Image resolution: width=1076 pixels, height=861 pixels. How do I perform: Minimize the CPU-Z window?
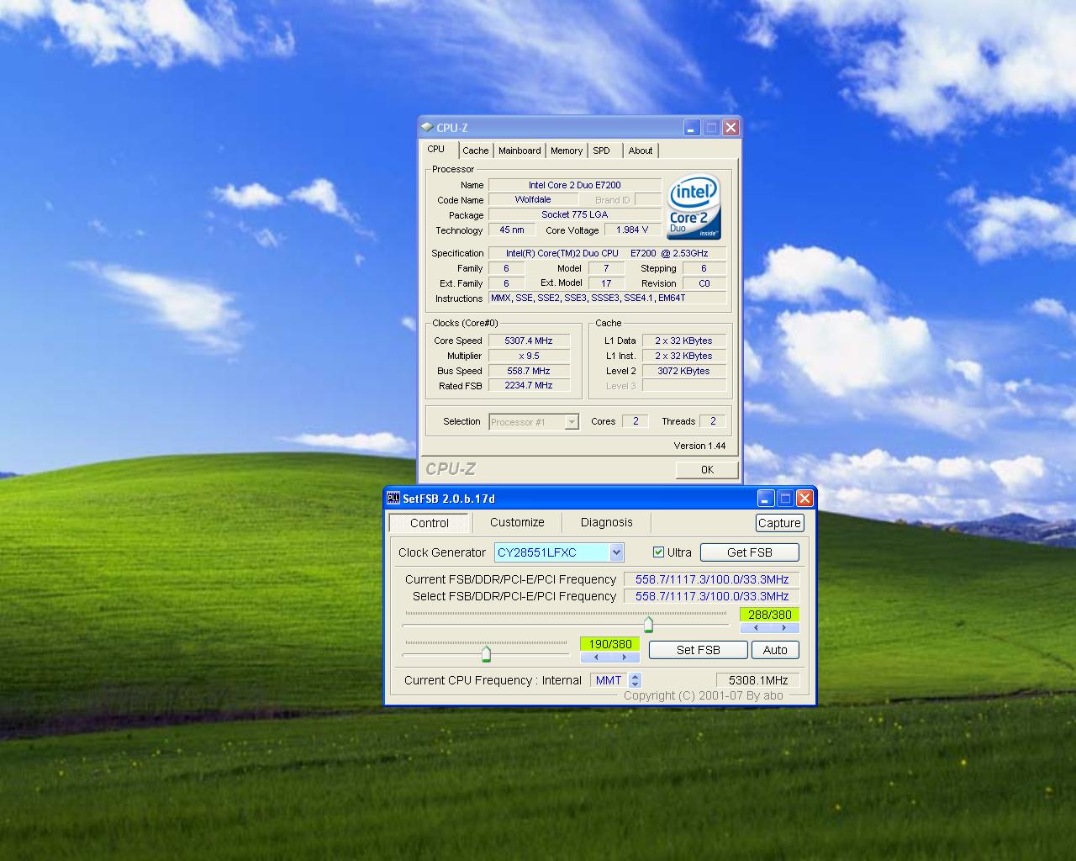[692, 128]
